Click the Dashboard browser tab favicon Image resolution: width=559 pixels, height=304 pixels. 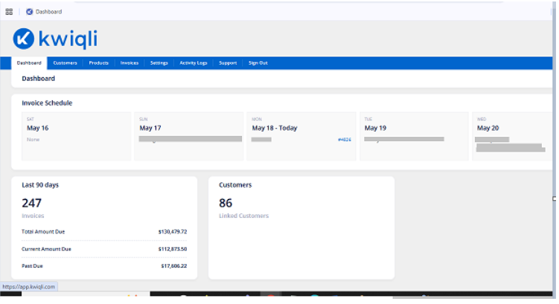tap(30, 12)
